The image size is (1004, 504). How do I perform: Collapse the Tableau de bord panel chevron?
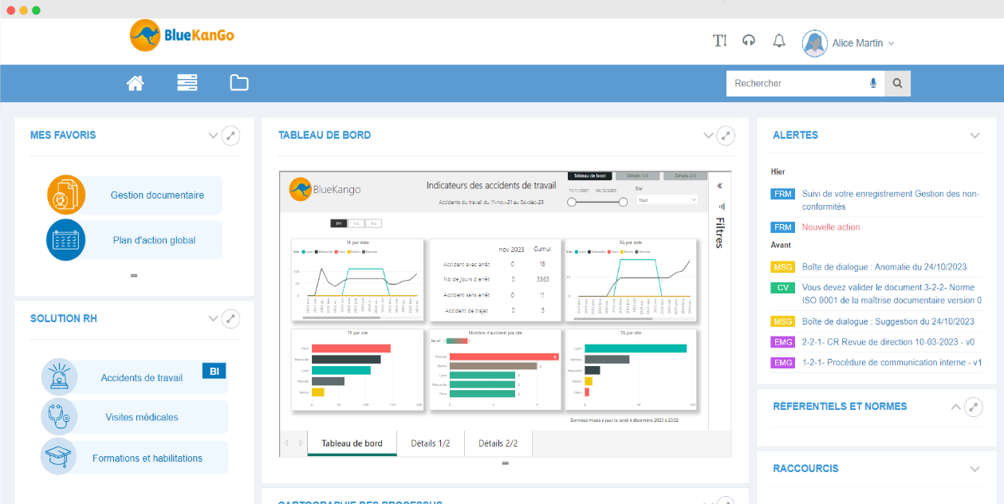[708, 136]
